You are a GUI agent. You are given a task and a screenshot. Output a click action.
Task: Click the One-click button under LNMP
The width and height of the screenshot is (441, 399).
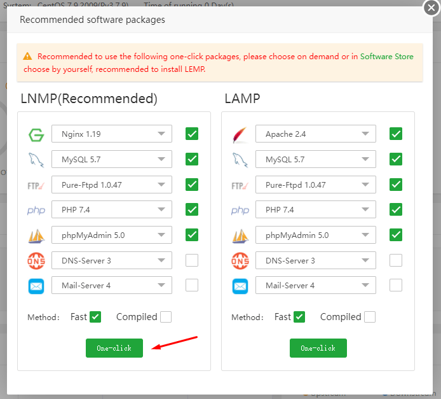tap(114, 348)
